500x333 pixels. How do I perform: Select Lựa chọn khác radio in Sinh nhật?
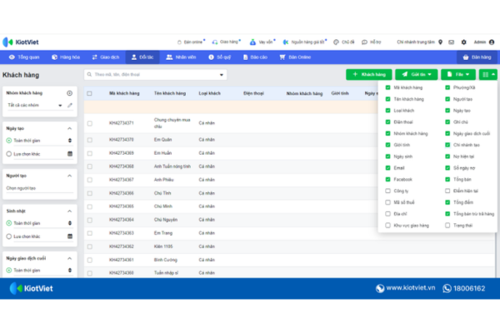(x=9, y=236)
